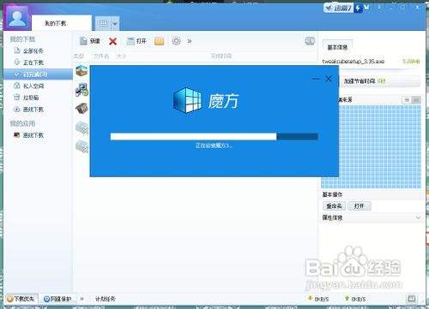Switch block view with the right small toggle
Screen dimensions: 429x309
coord(416,100)
